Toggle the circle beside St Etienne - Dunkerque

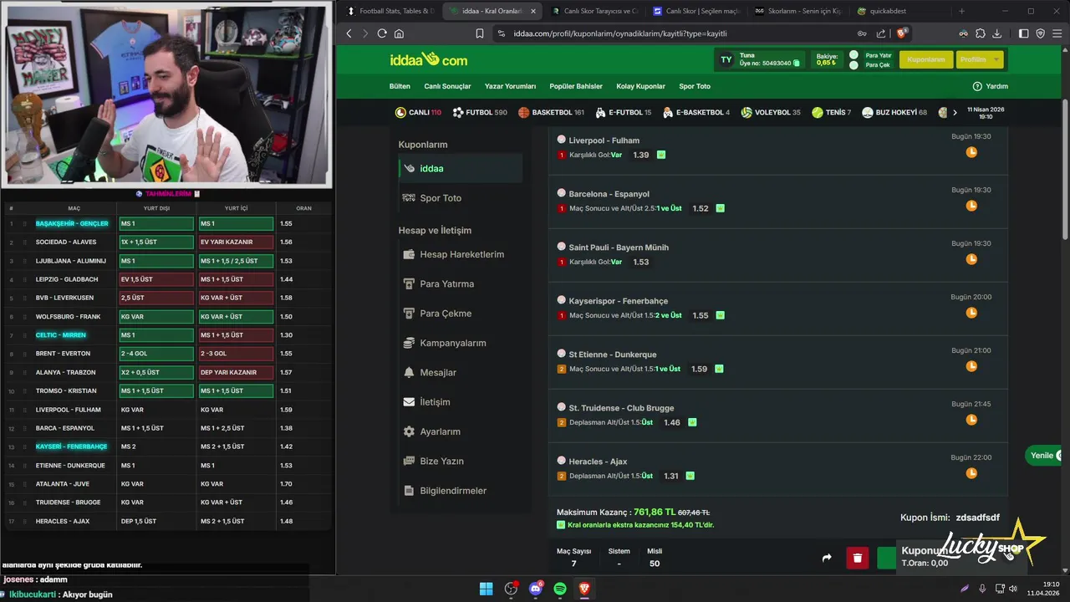[562, 354]
